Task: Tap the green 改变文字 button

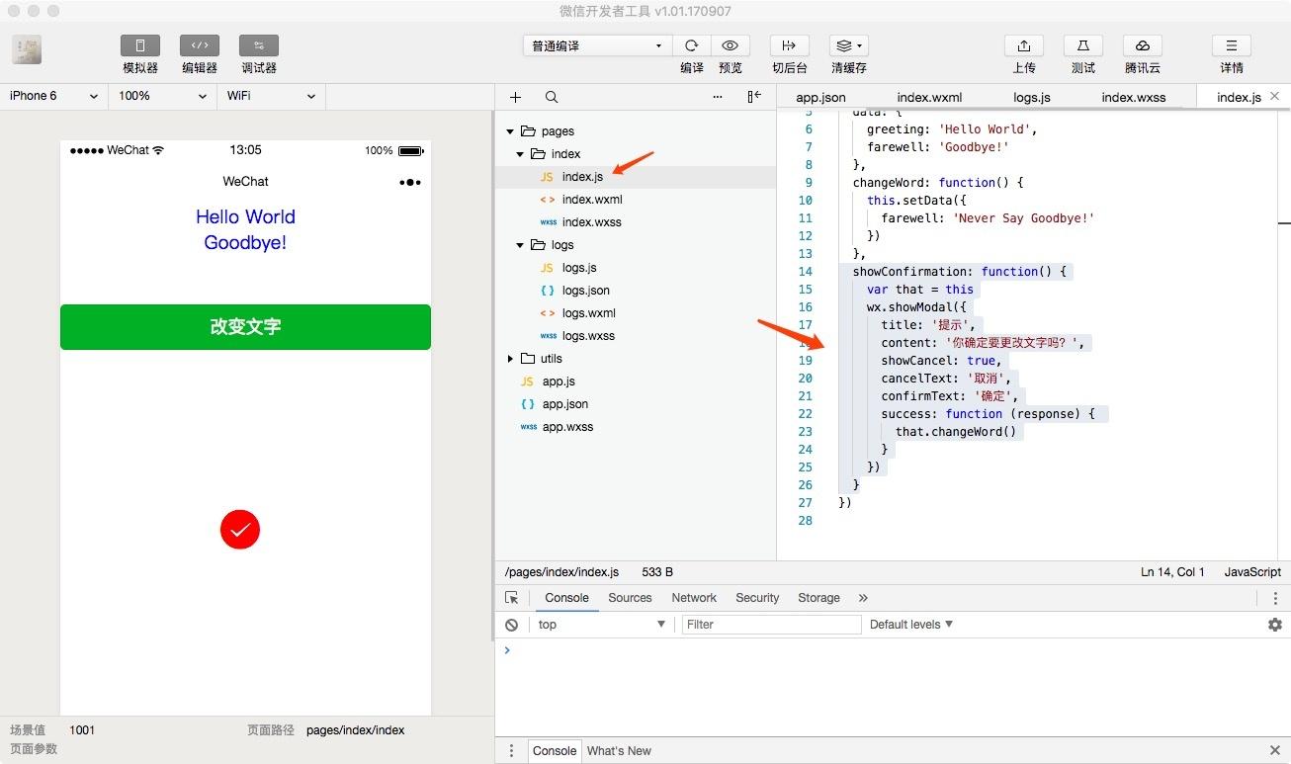Action: click(245, 327)
